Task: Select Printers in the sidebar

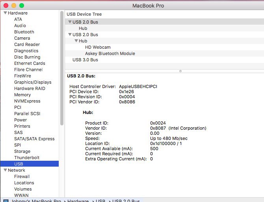Action: [22, 126]
